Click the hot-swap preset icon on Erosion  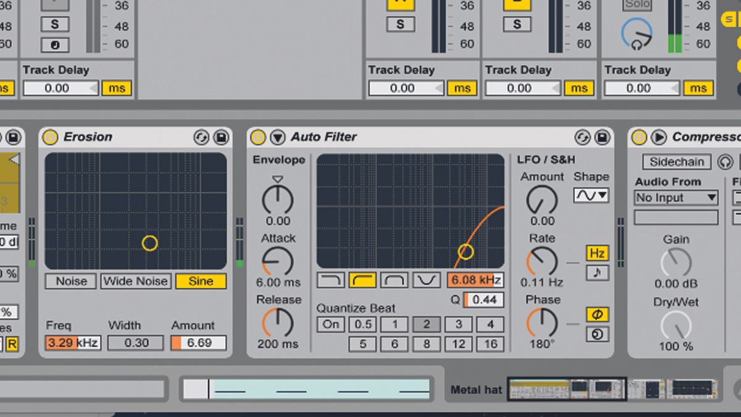(x=201, y=137)
